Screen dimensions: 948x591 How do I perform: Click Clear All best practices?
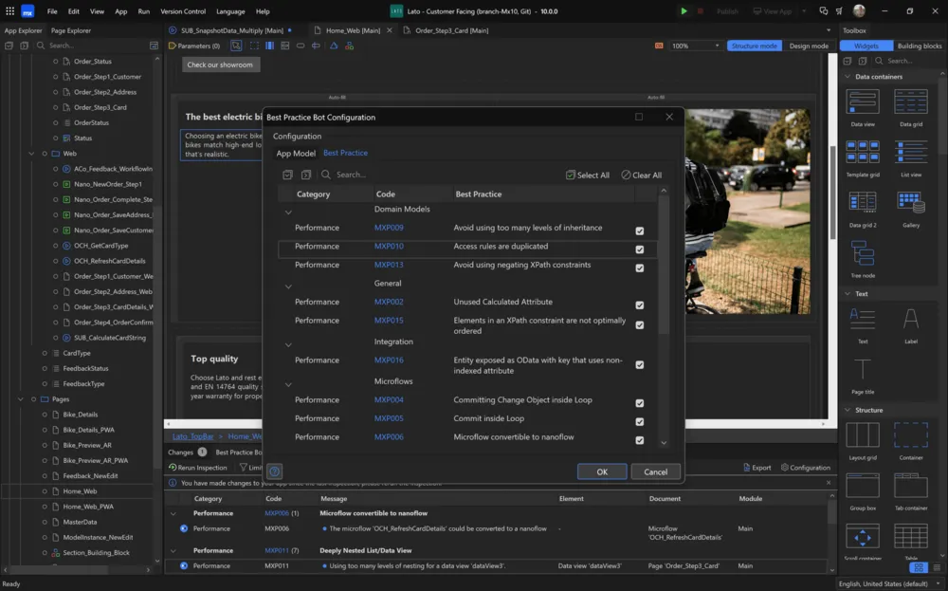click(x=642, y=175)
